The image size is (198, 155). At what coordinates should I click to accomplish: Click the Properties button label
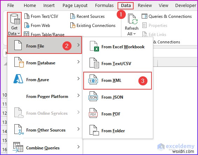158,26
